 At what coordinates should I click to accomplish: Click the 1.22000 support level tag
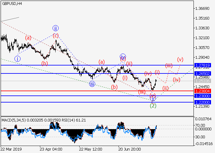pyautogui.click(x=202, y=102)
